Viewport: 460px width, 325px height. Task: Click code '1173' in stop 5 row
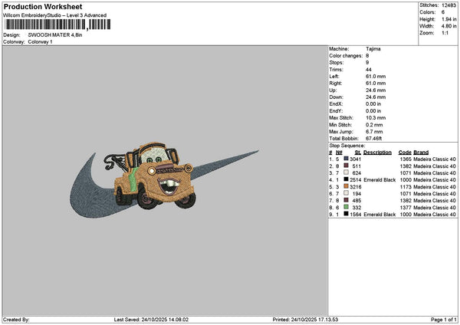point(406,187)
